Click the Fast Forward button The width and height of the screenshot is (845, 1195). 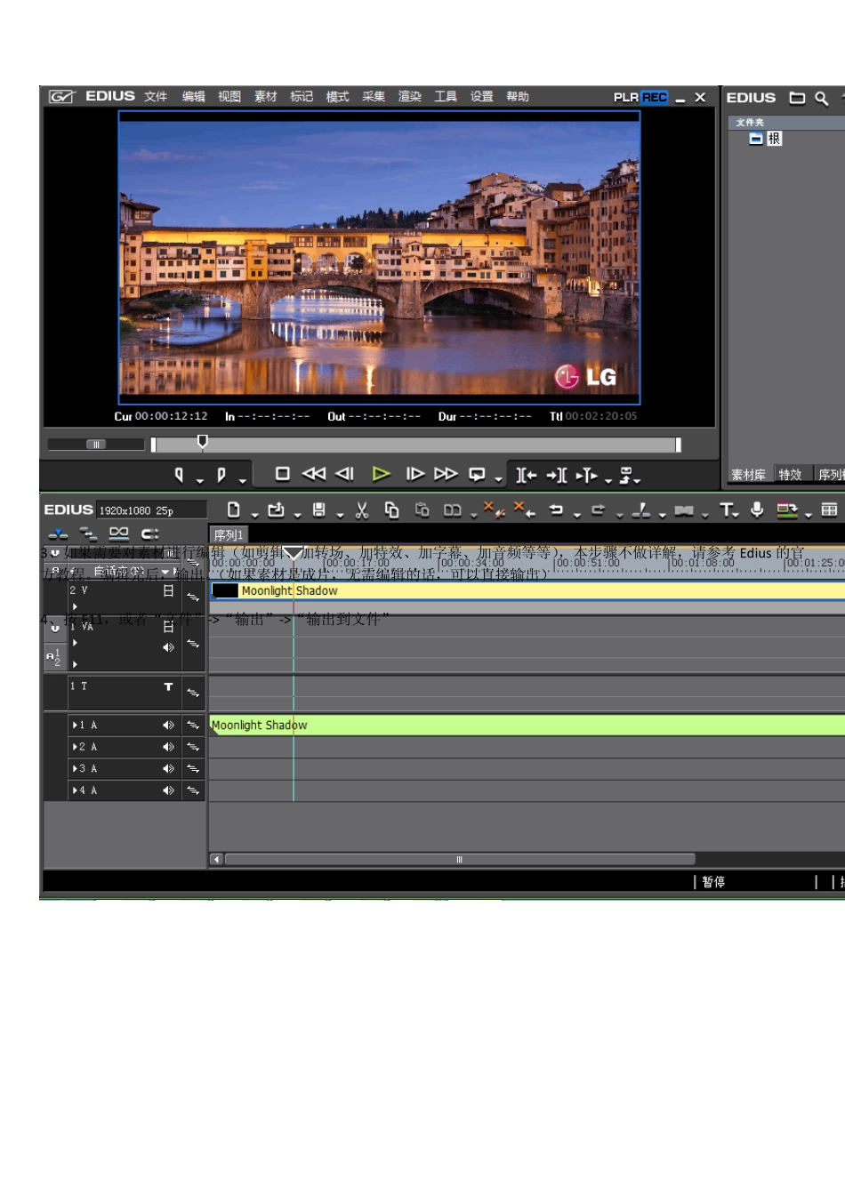click(x=446, y=474)
